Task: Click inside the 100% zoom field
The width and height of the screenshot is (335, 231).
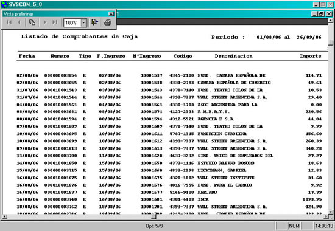Action: [x=72, y=22]
